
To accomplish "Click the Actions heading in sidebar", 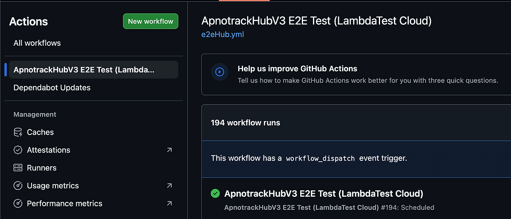I will pyautogui.click(x=28, y=22).
